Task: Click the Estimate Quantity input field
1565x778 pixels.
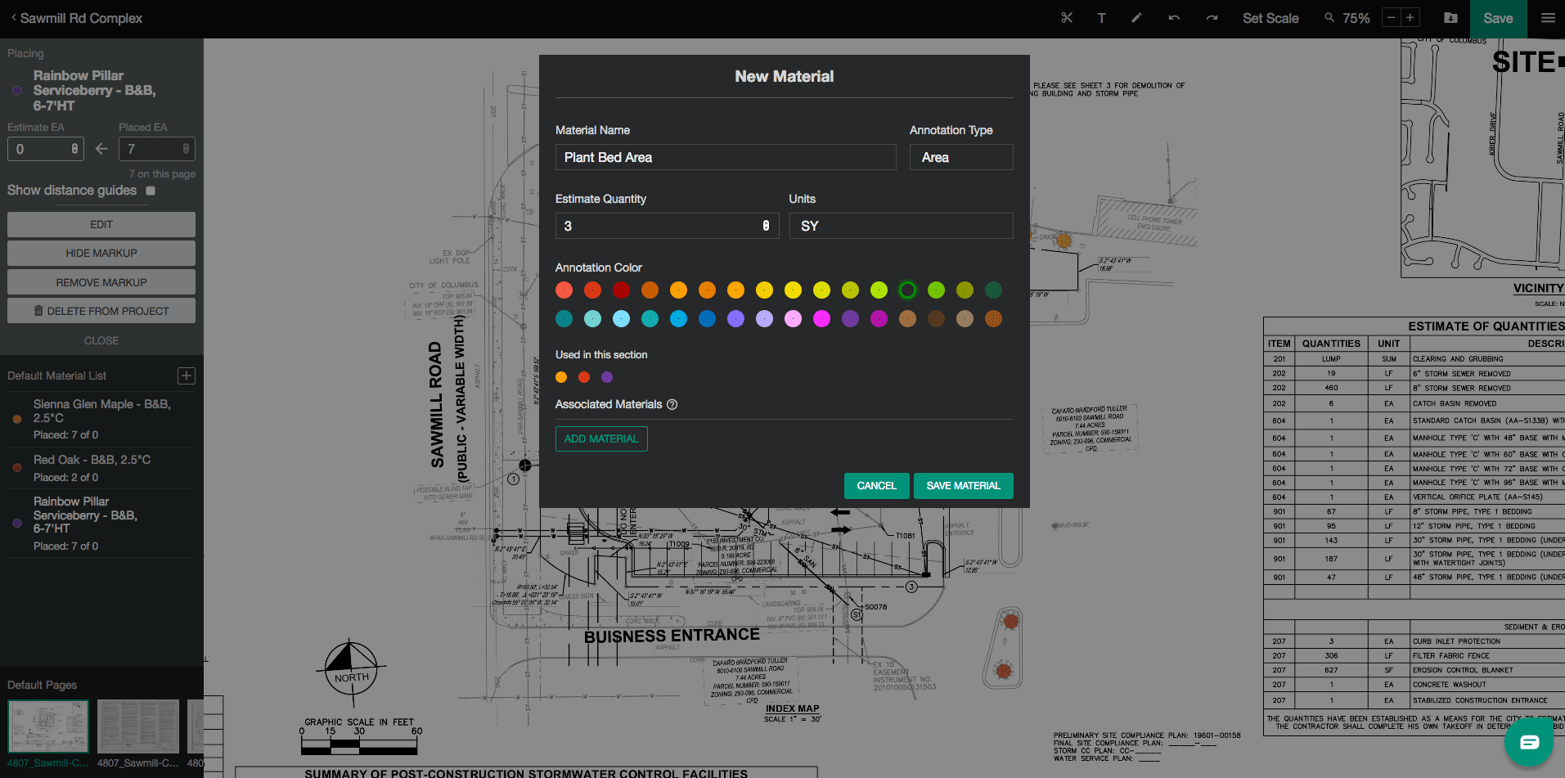Action: click(x=667, y=226)
